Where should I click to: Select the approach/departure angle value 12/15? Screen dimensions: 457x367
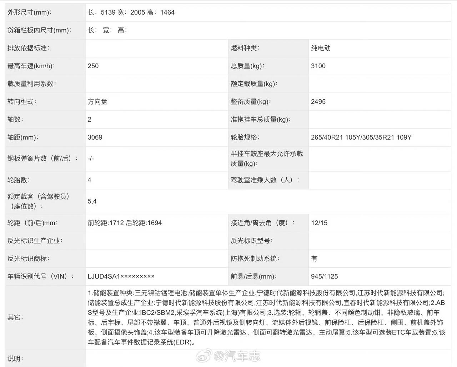(x=319, y=223)
